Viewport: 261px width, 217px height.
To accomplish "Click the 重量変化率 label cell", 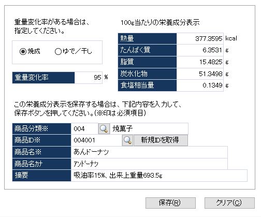I will coord(44,78).
